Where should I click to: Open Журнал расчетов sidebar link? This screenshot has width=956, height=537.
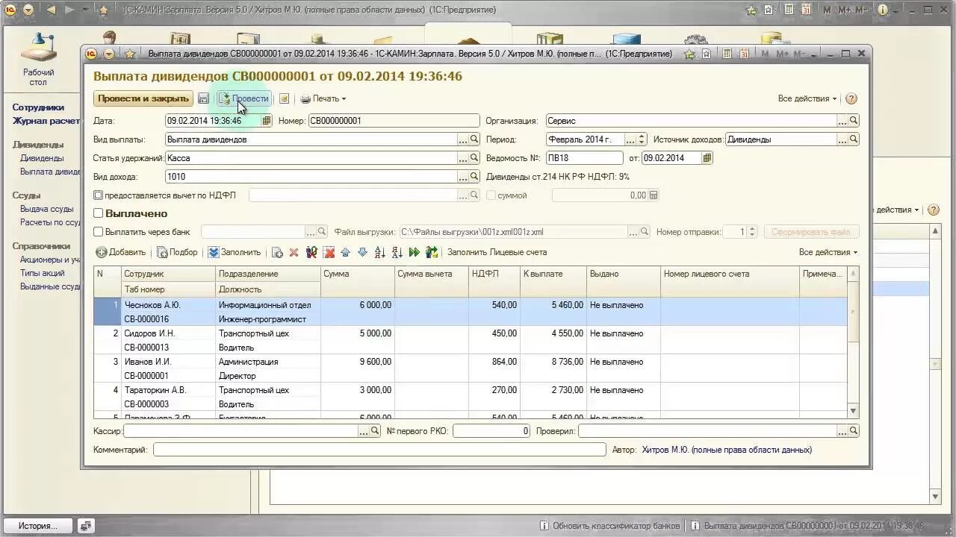(46, 121)
